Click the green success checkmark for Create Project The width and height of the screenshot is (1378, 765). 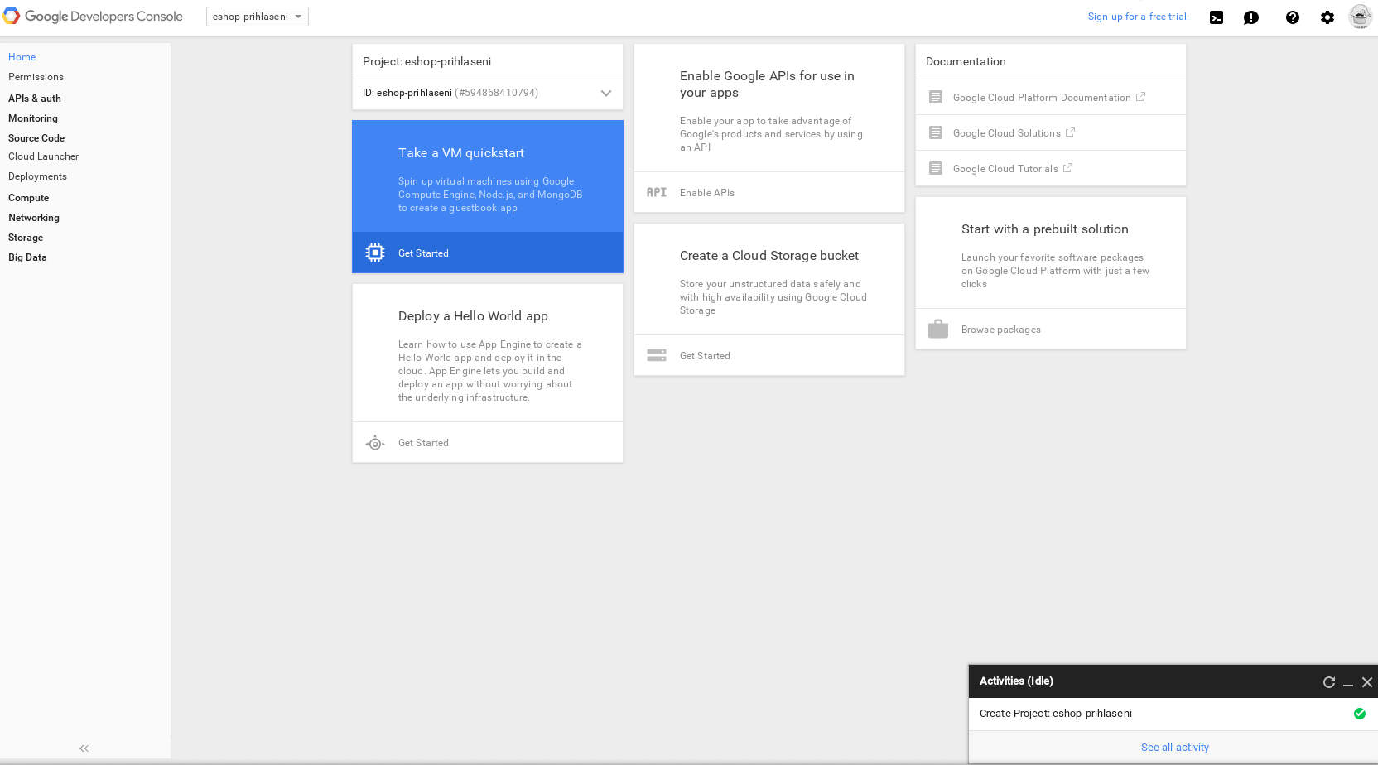[x=1360, y=714]
